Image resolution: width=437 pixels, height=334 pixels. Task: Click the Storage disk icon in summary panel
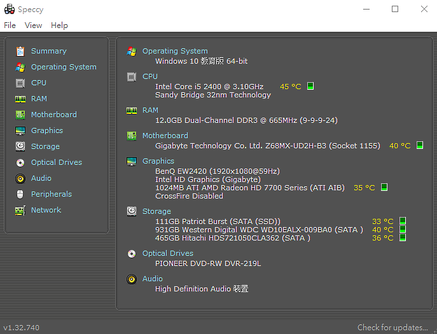tap(132, 211)
